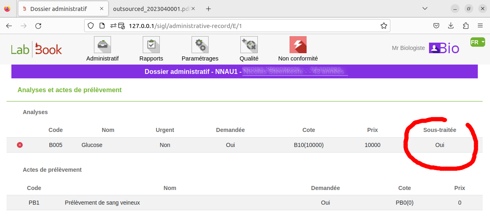This screenshot has height=216, width=490.
Task: Expand the FR language dropdown
Action: click(x=477, y=42)
